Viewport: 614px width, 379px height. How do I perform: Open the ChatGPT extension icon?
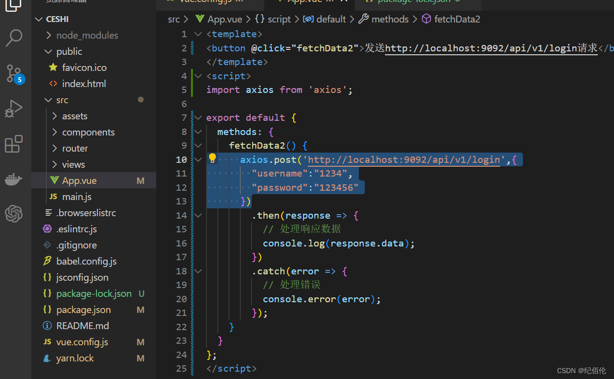(x=14, y=214)
